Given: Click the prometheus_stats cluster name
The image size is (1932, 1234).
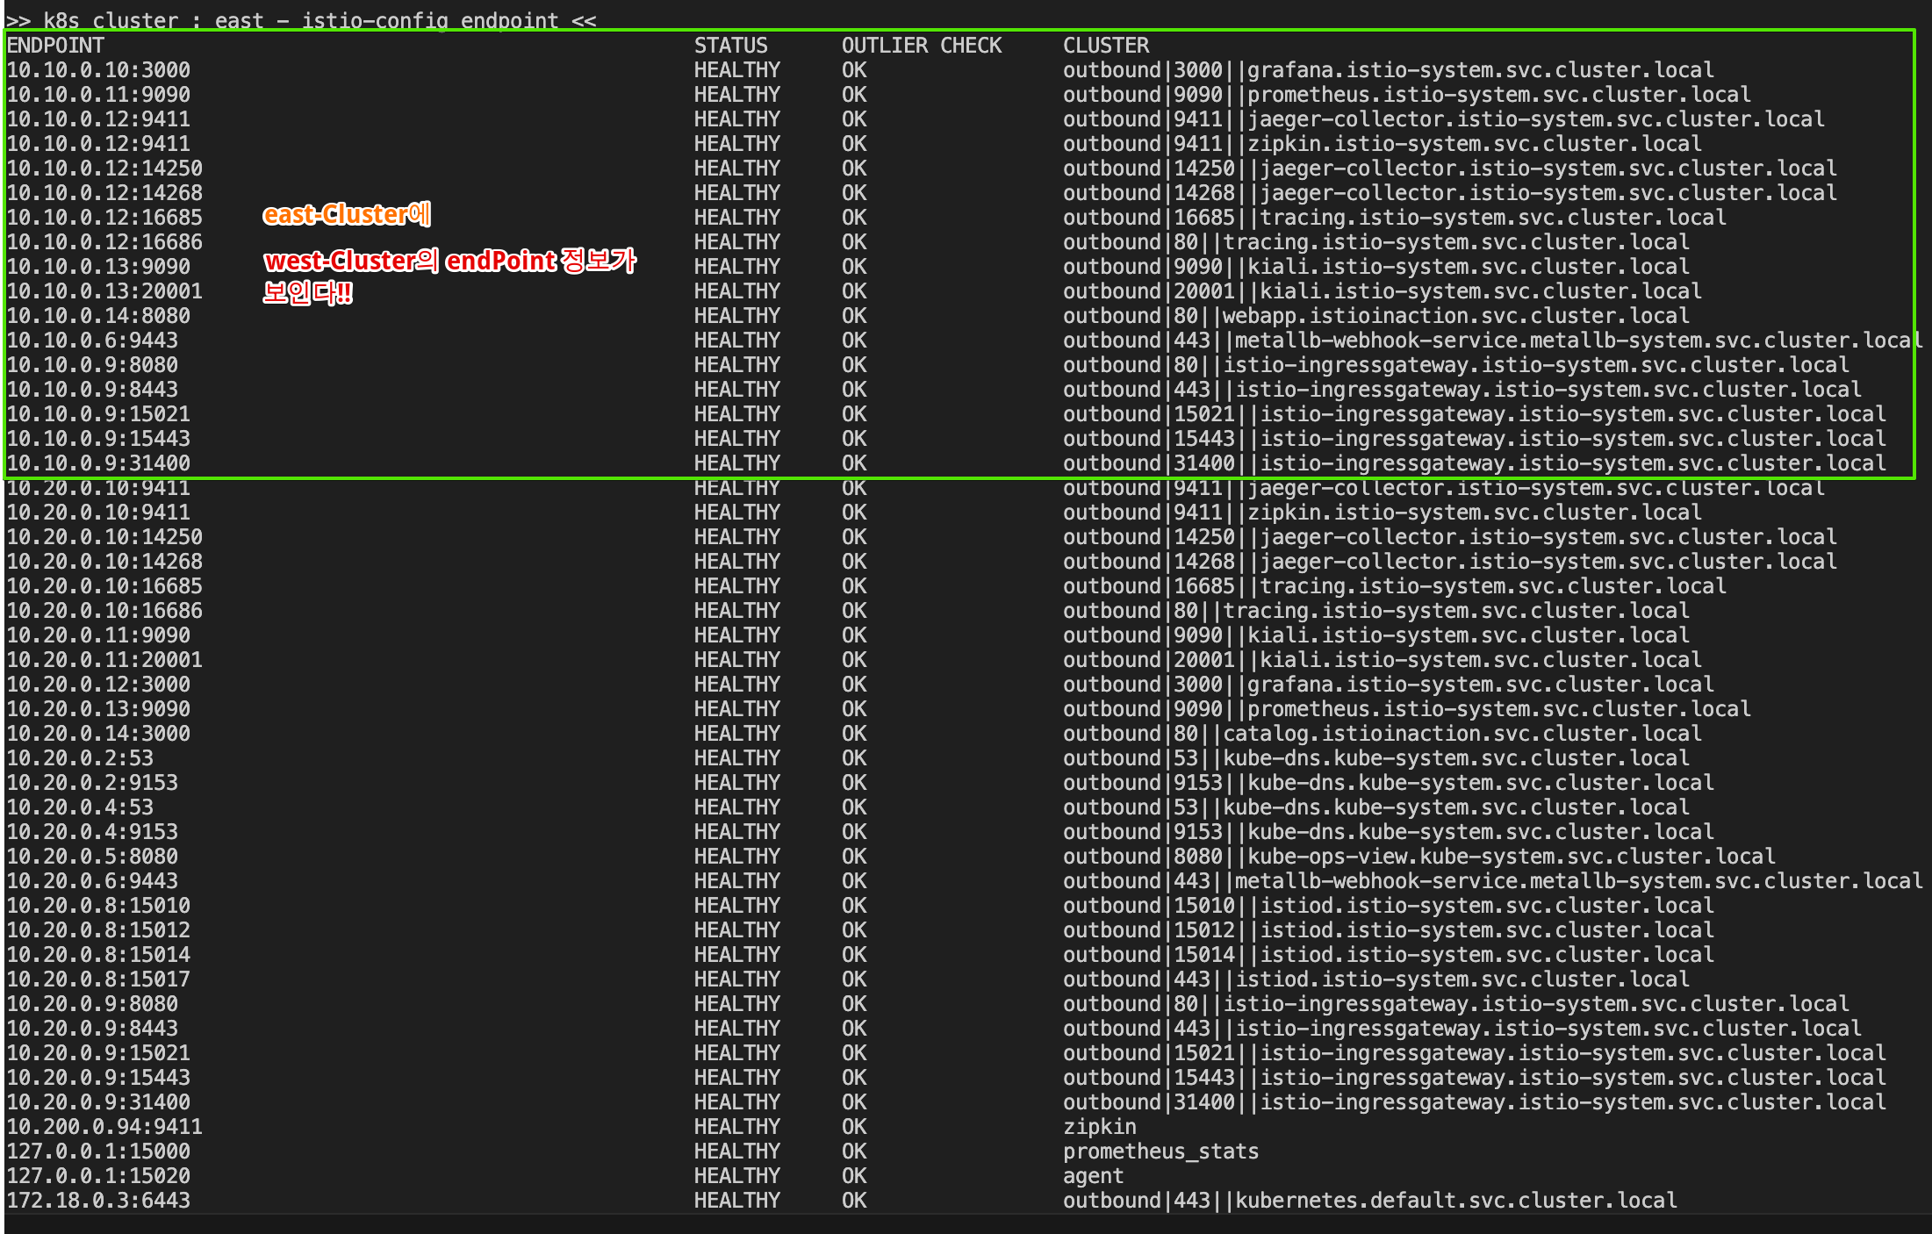Looking at the screenshot, I should (1160, 1151).
